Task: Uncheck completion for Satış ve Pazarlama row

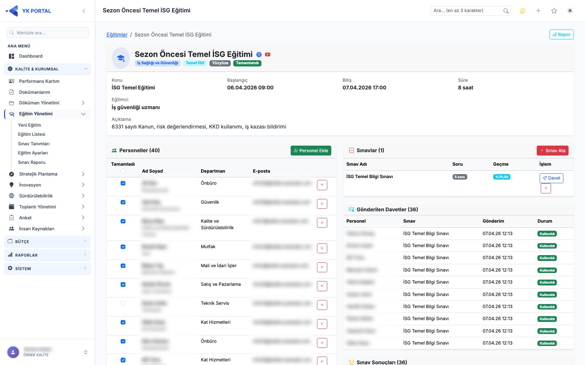Action: tap(123, 284)
